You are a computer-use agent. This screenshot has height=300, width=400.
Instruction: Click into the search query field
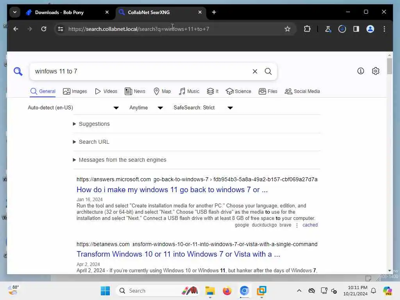point(141,71)
